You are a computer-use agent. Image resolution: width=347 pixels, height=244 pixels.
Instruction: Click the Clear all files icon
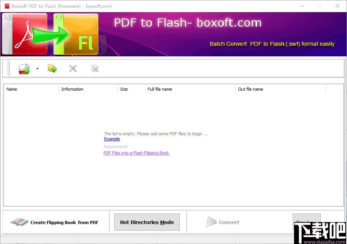(x=95, y=68)
